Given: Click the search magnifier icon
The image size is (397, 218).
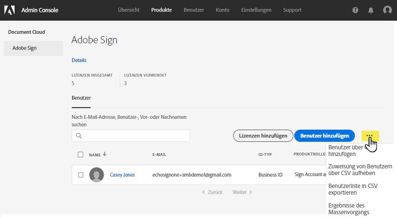Looking at the screenshot, I should [x=79, y=136].
